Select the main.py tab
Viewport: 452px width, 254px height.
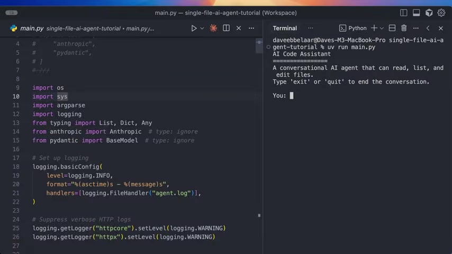32,28
